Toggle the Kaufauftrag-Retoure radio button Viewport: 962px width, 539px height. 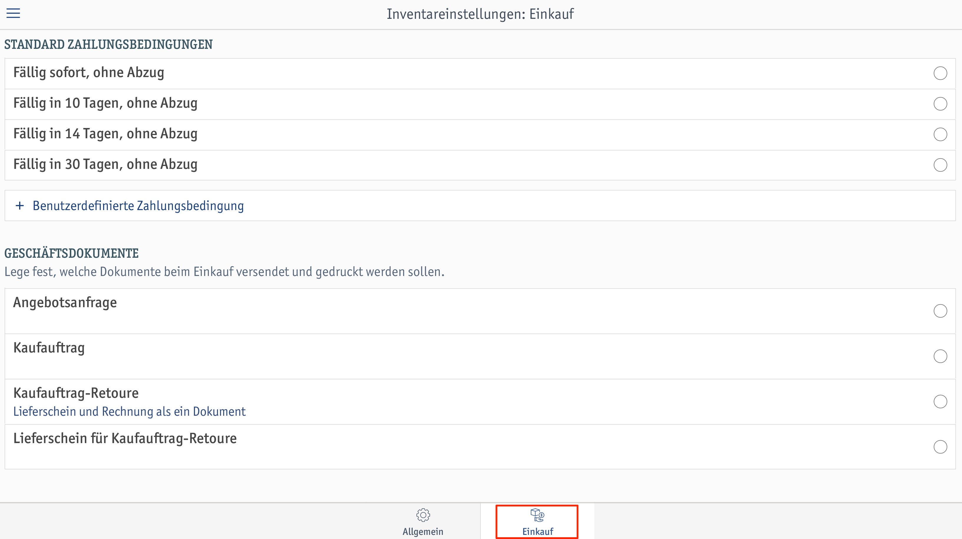tap(940, 402)
